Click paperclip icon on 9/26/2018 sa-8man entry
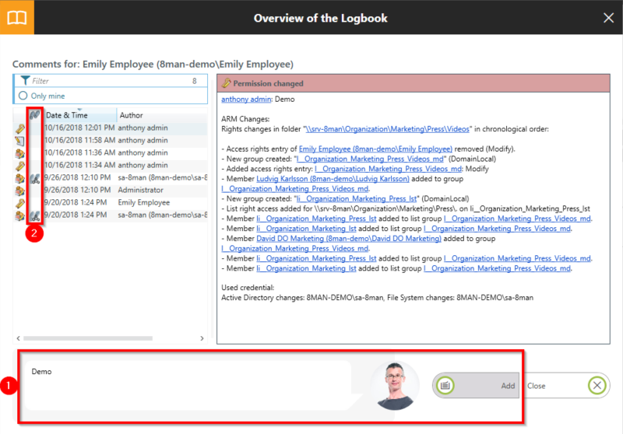Image resolution: width=623 pixels, height=434 pixels. [x=34, y=178]
